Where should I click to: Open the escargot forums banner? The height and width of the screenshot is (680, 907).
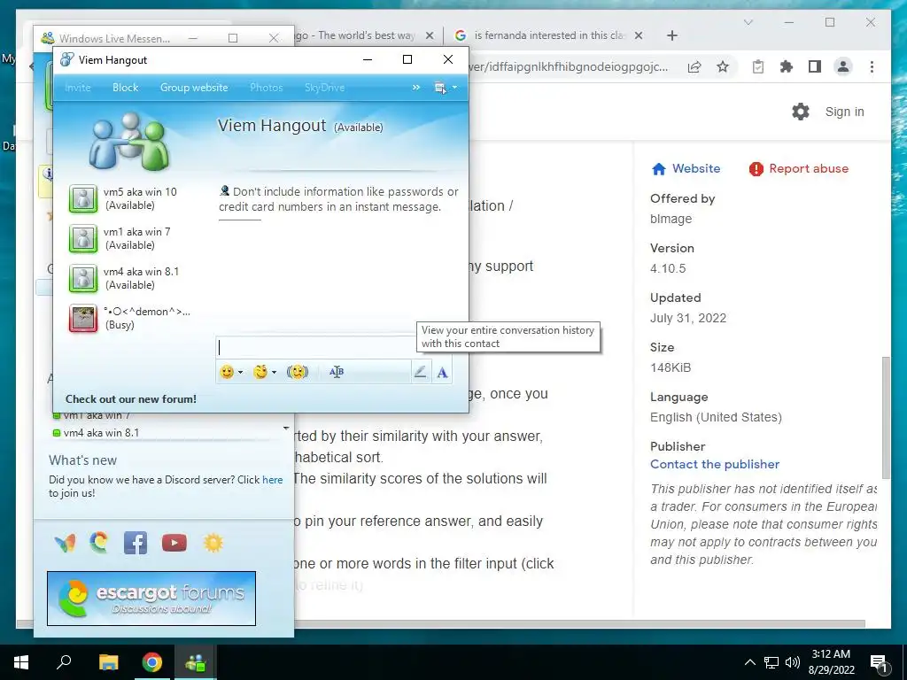coord(151,599)
